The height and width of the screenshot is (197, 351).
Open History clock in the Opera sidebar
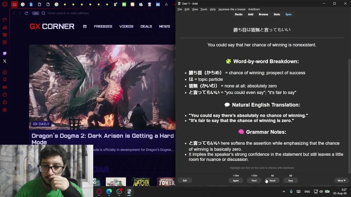(x=5, y=95)
